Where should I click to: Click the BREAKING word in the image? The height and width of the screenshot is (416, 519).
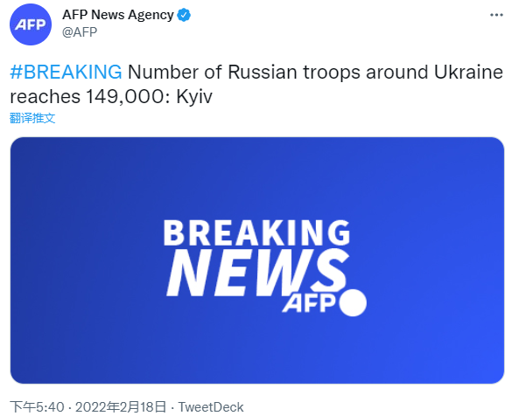(256, 232)
